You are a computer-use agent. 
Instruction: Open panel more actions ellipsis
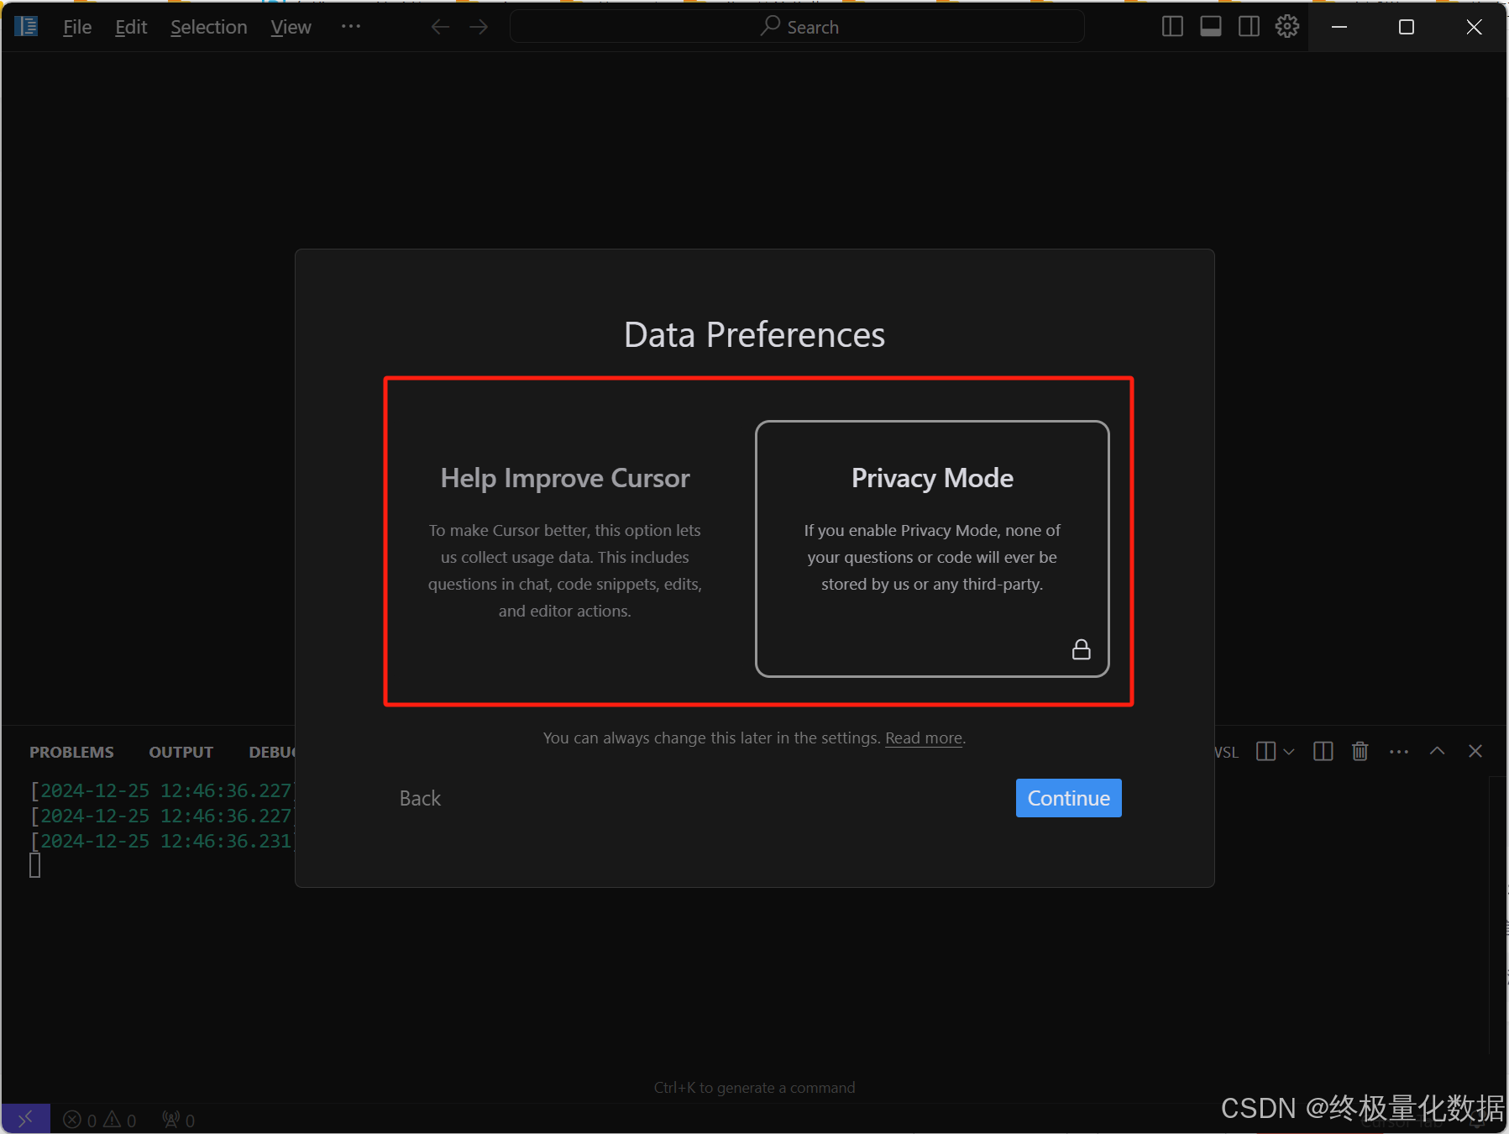point(1399,751)
